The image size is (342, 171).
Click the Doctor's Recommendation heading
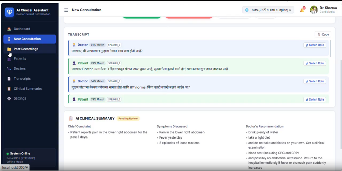tap(265, 126)
